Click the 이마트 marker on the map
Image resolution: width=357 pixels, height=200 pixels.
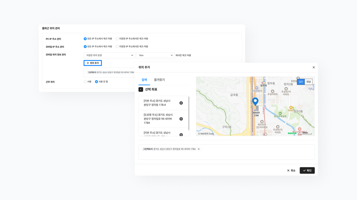pyautogui.click(x=291, y=108)
